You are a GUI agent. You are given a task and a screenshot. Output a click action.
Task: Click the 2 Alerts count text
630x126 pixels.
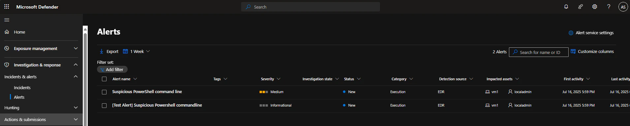[x=499, y=52]
